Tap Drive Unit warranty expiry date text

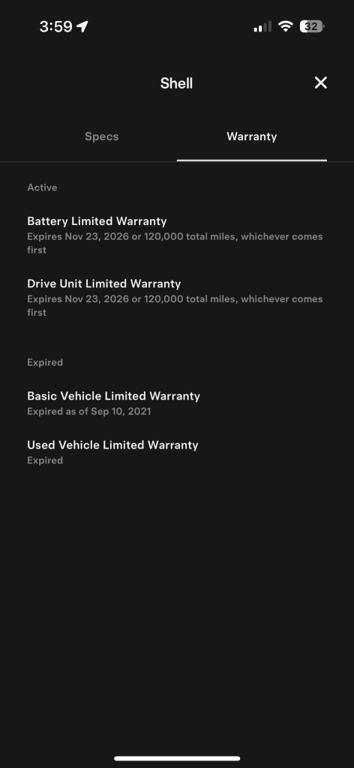coord(175,306)
